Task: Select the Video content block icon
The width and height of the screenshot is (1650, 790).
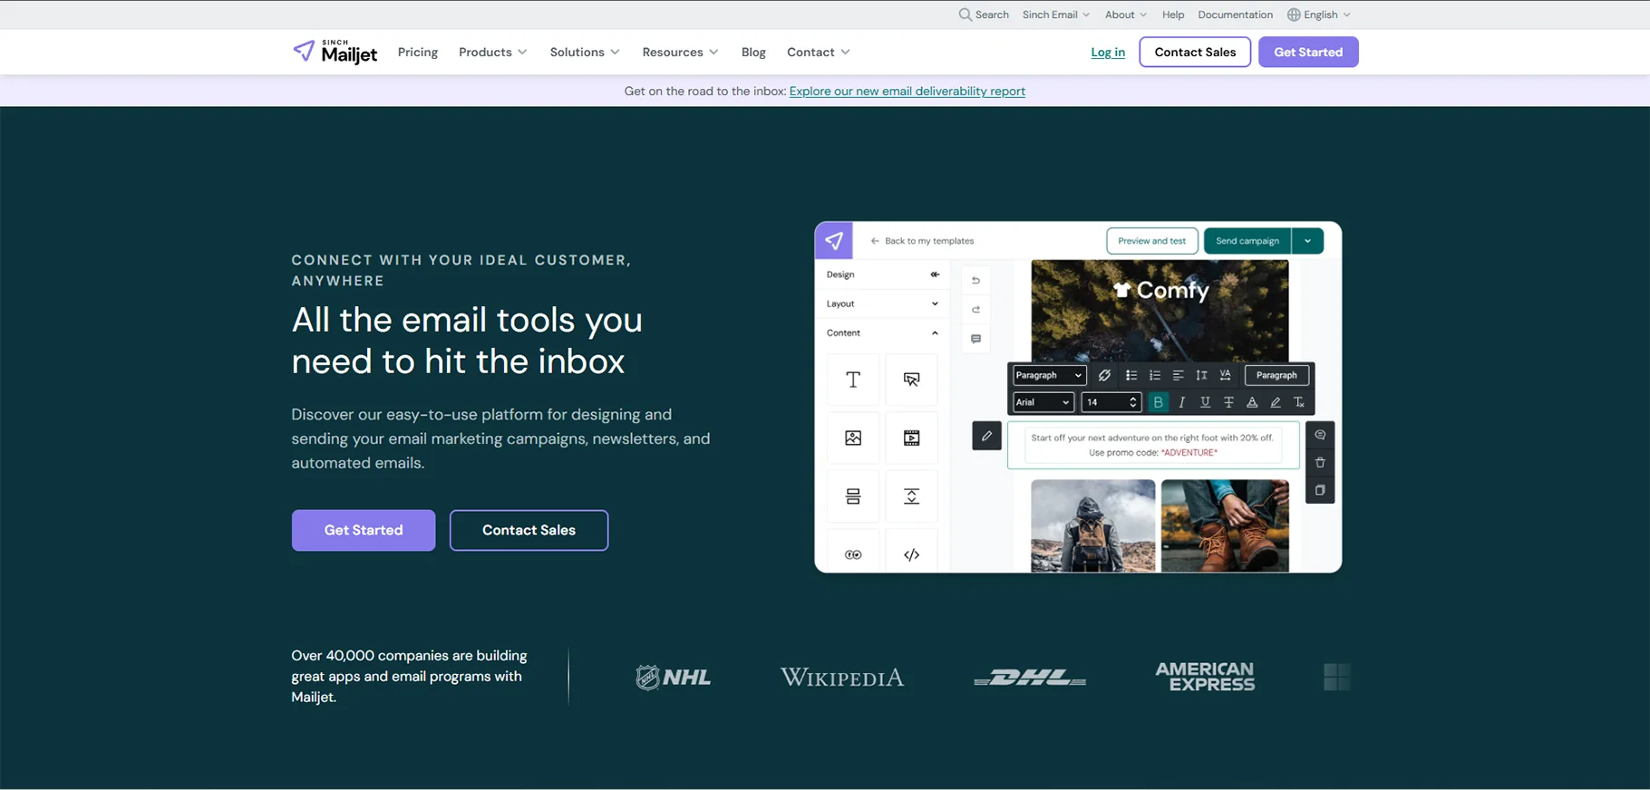Action: click(x=911, y=438)
